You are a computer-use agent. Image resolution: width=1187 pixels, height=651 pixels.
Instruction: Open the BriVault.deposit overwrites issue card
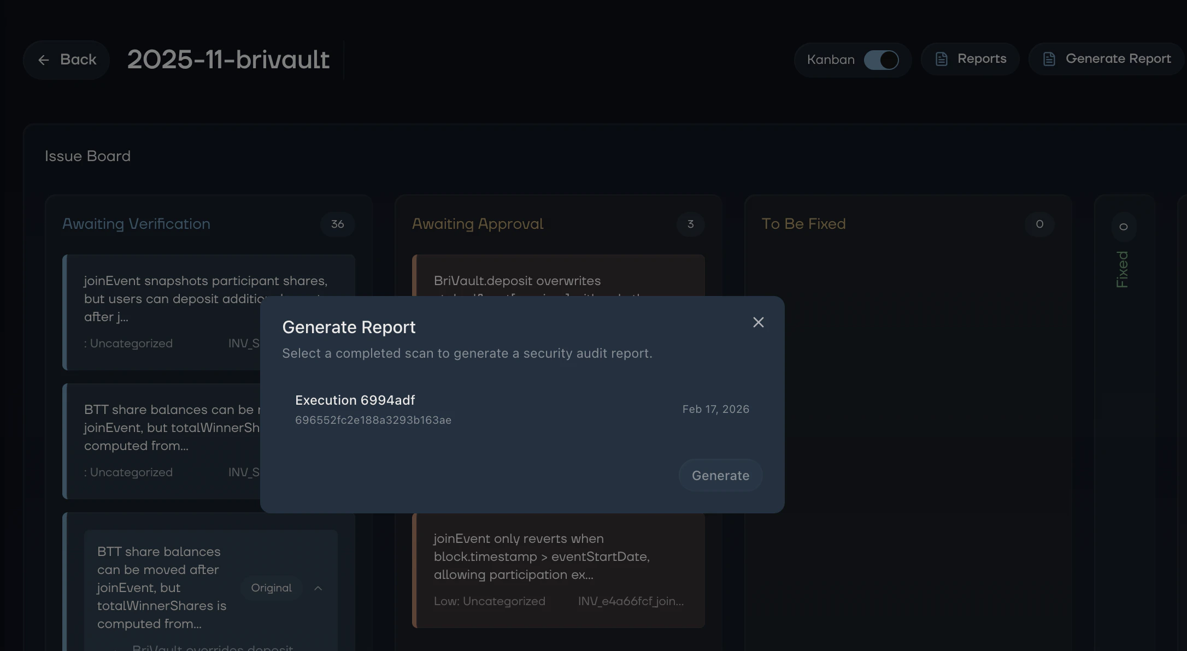559,275
